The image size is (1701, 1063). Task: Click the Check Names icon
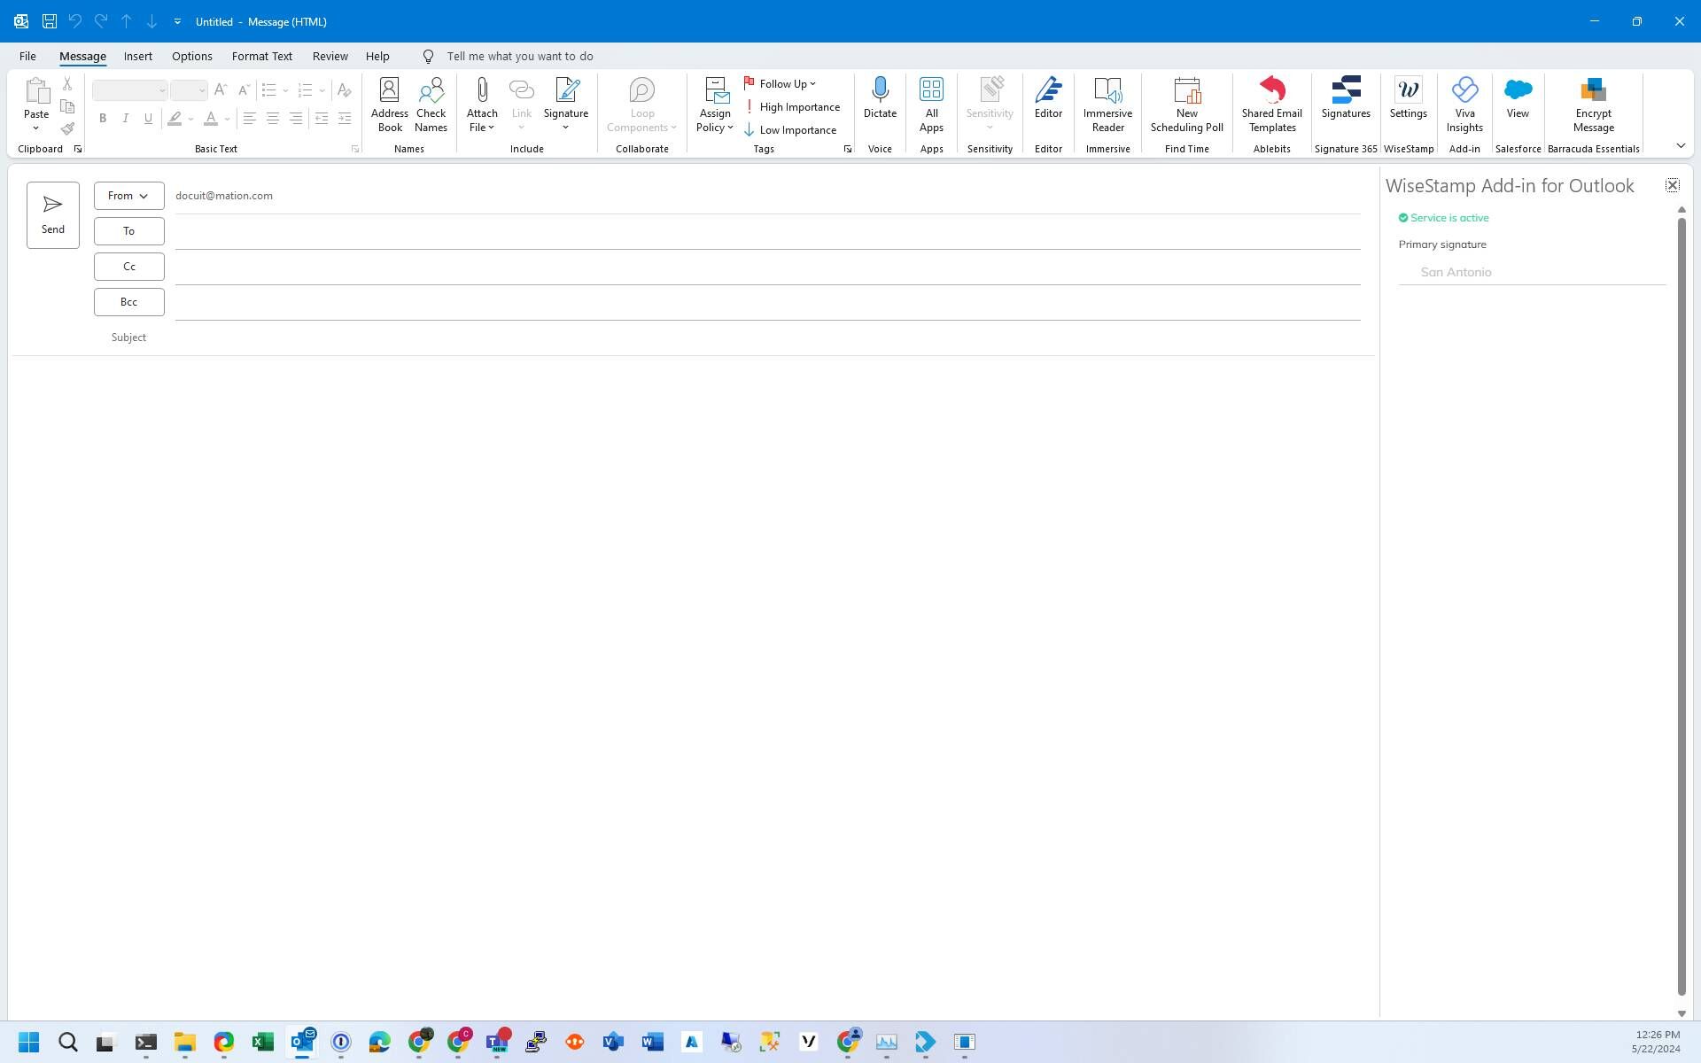click(x=431, y=105)
